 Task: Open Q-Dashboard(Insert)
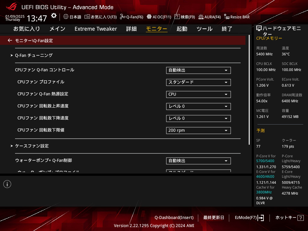(174, 217)
